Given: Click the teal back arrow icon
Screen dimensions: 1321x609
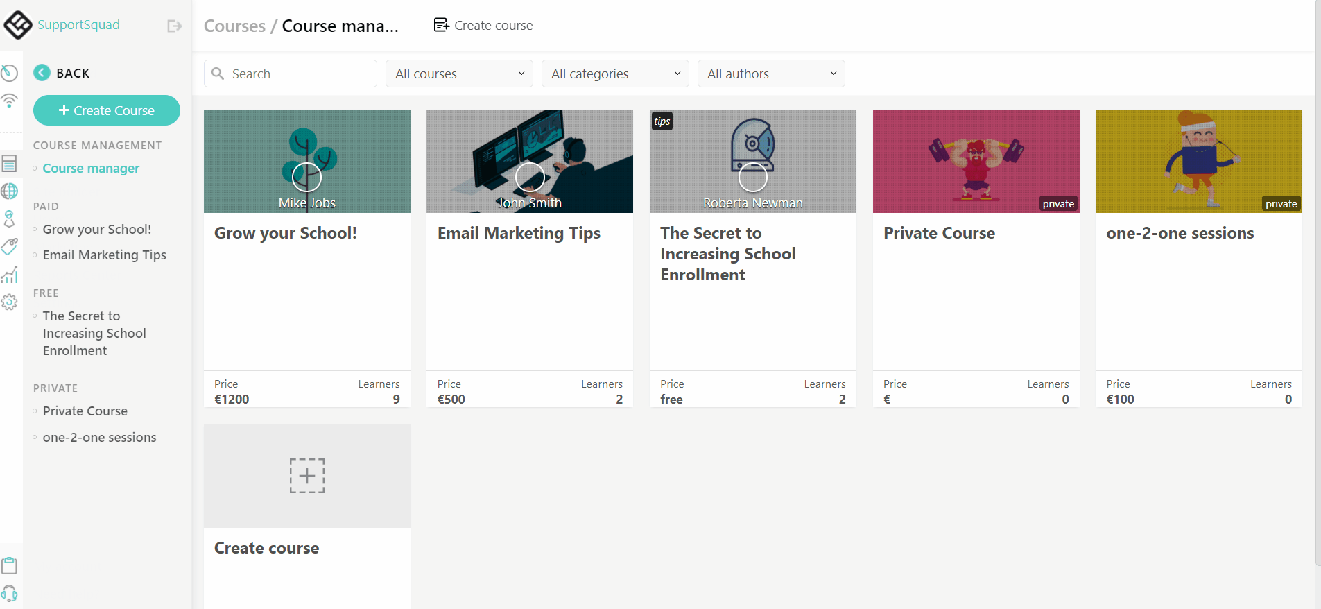Looking at the screenshot, I should point(42,73).
